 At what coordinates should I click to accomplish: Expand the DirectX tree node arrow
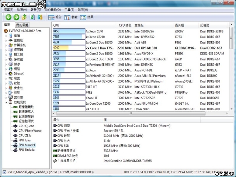(x=6, y=74)
